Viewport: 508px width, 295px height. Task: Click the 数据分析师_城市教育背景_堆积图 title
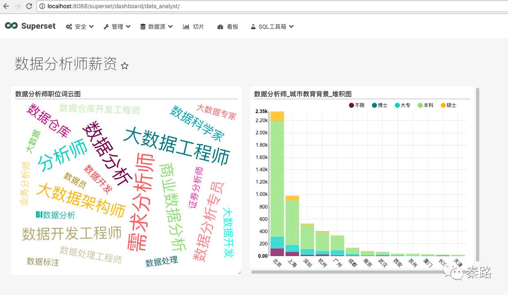click(303, 94)
